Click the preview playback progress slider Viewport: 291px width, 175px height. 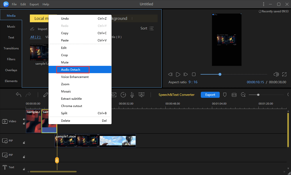[x=234, y=74]
